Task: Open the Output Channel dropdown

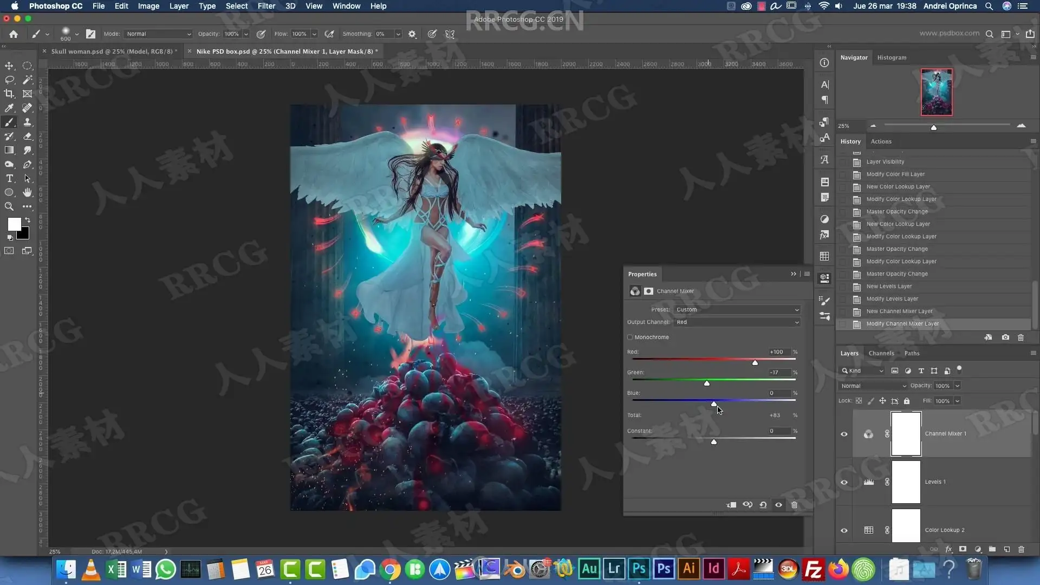Action: 737,322
